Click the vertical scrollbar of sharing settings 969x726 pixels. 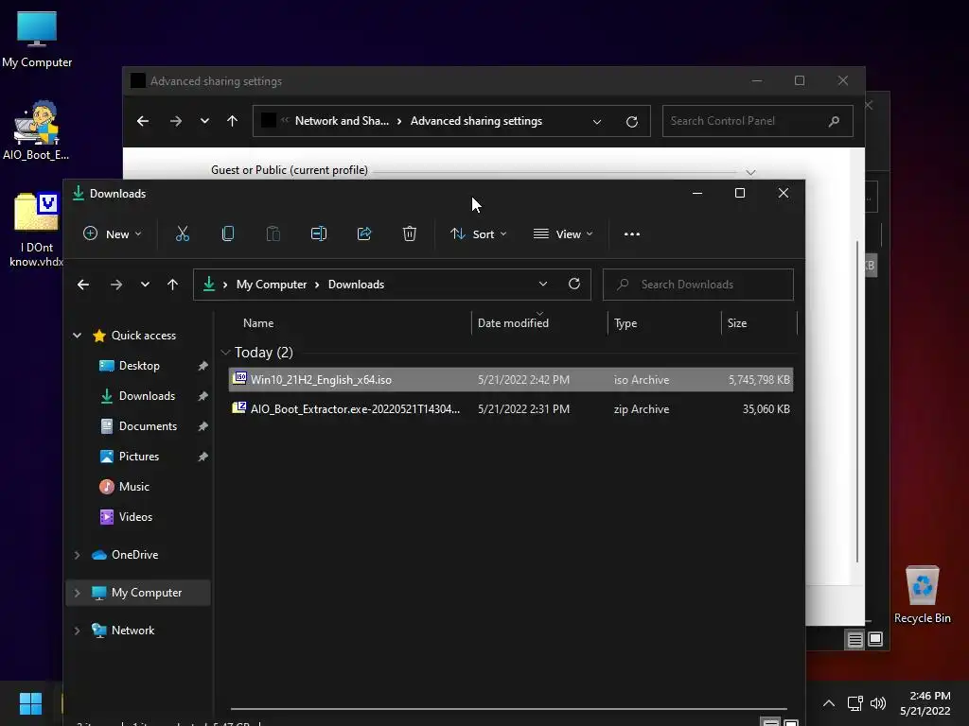click(857, 401)
